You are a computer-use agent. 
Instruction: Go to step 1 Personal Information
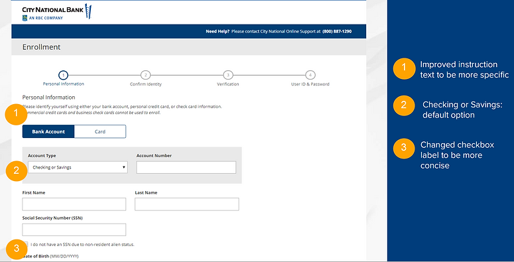coord(63,79)
